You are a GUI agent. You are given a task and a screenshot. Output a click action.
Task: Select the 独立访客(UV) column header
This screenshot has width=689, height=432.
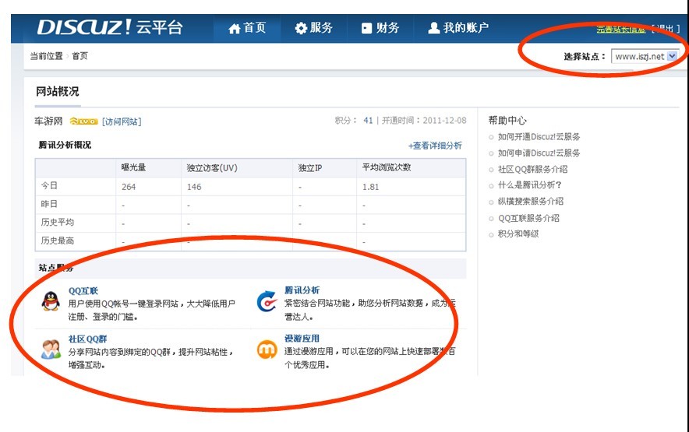pyautogui.click(x=212, y=167)
